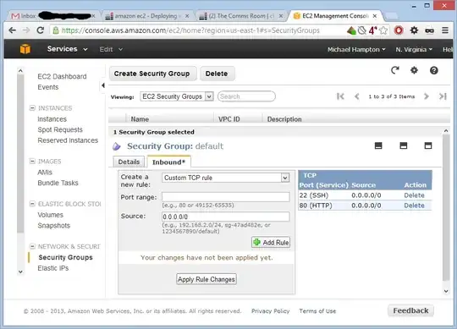Viewport: 457px width, 329px height.
Task: Click the gear extension icon in browser toolbar
Action: click(x=414, y=30)
